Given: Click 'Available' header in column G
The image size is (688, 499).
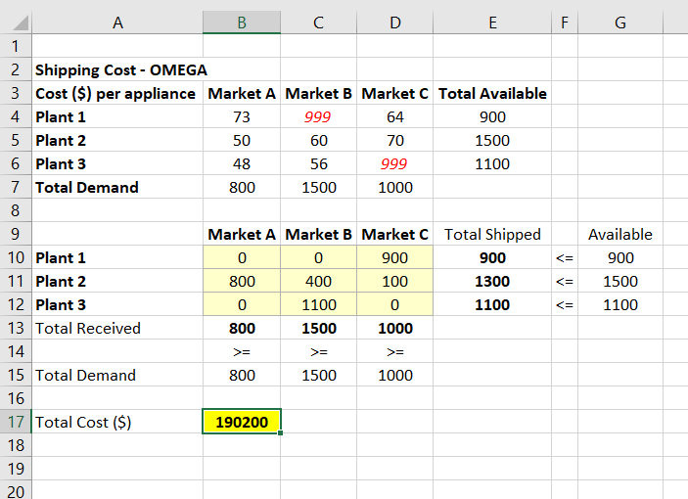Looking at the screenshot, I should [x=620, y=234].
